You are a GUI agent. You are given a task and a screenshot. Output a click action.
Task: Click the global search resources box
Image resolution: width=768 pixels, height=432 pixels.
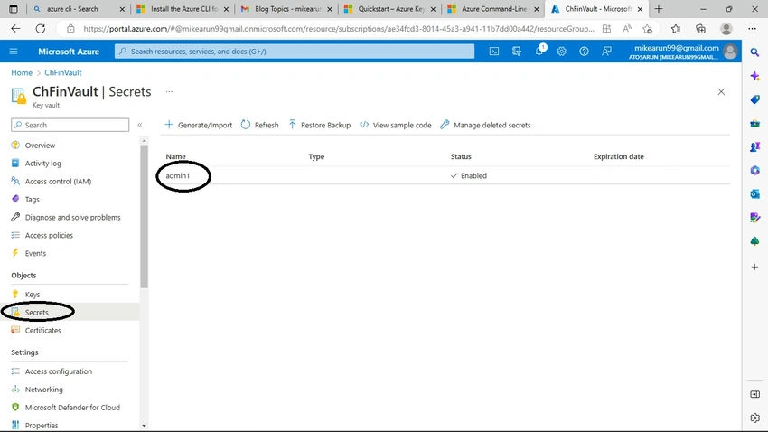295,51
